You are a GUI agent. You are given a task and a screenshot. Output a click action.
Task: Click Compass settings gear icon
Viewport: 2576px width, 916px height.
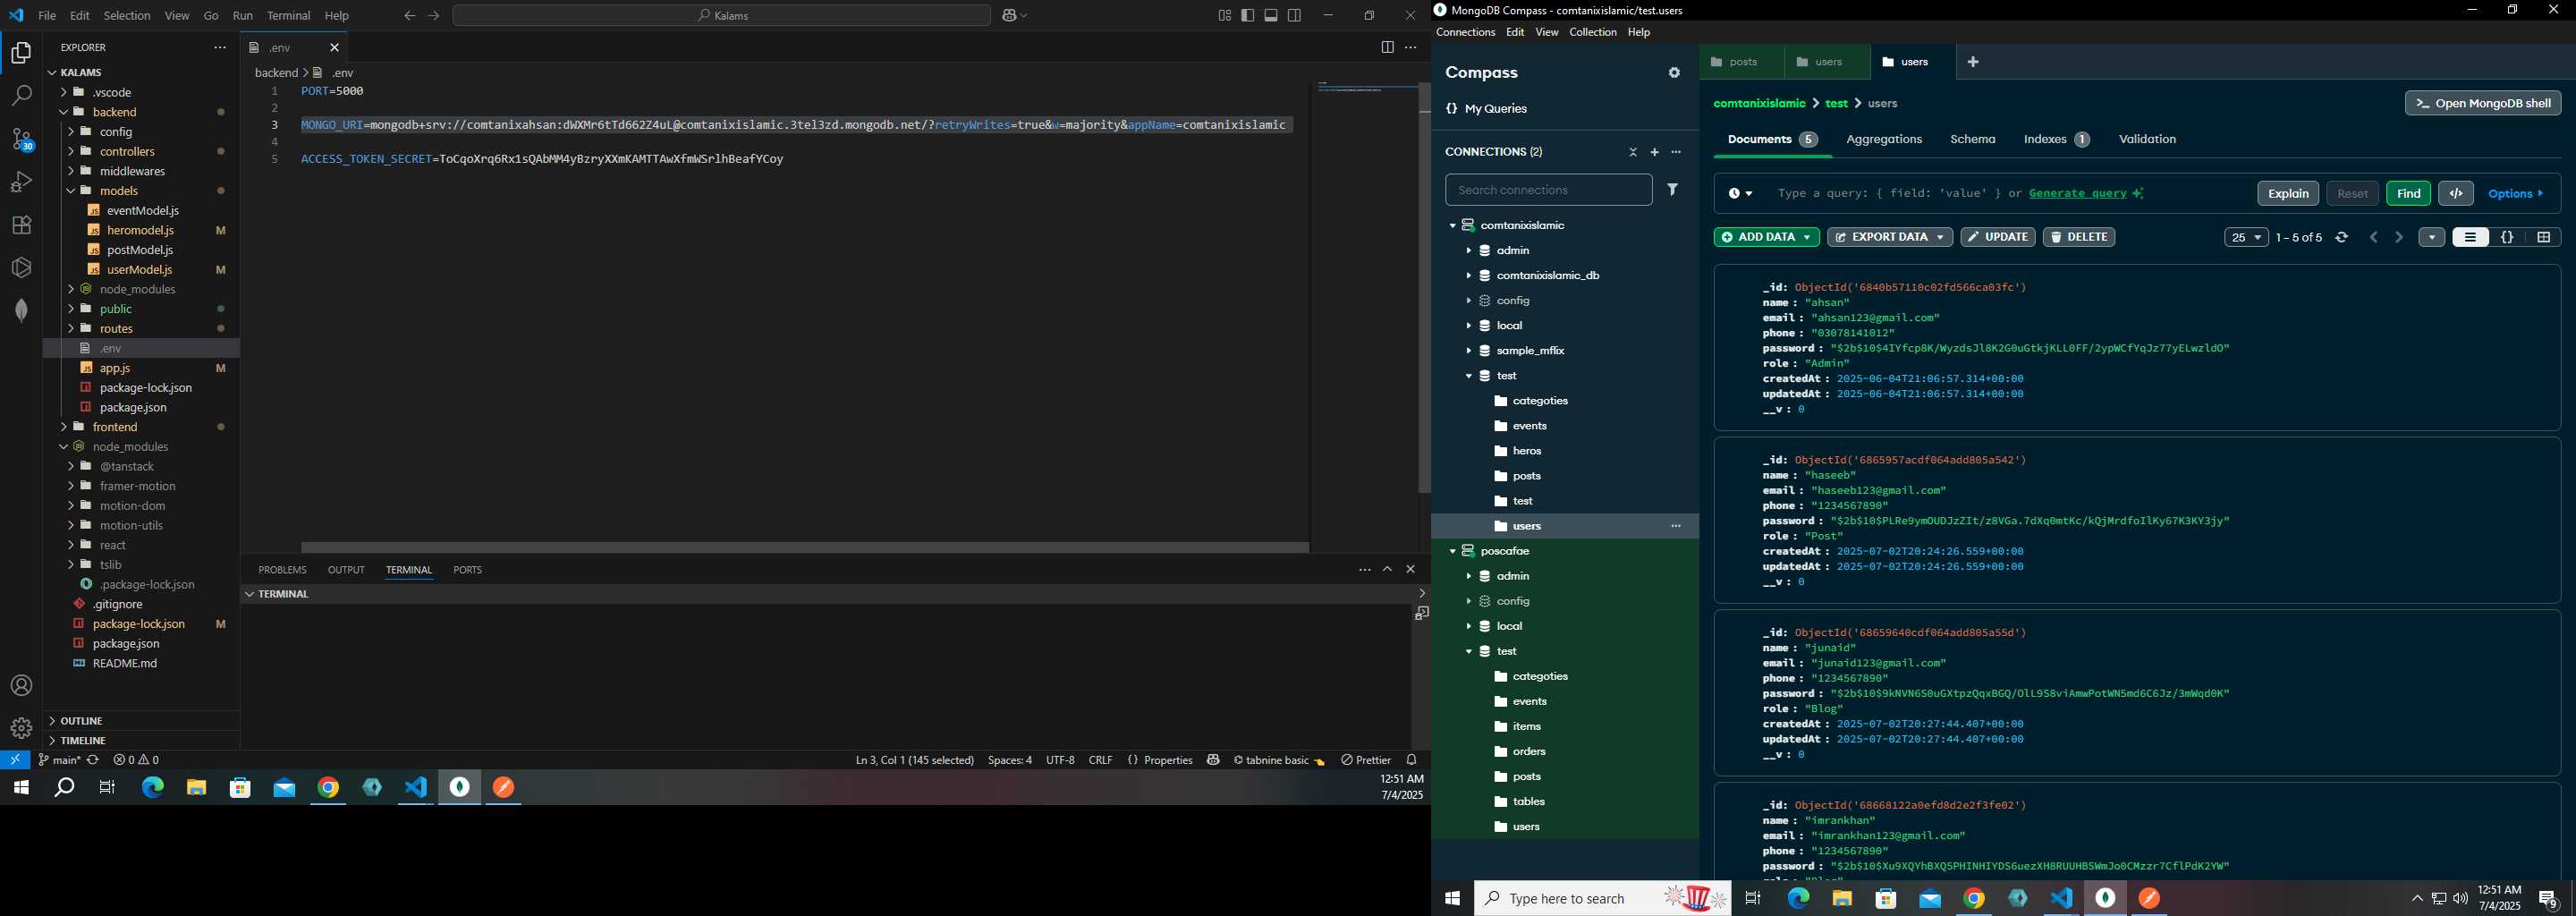(1674, 73)
